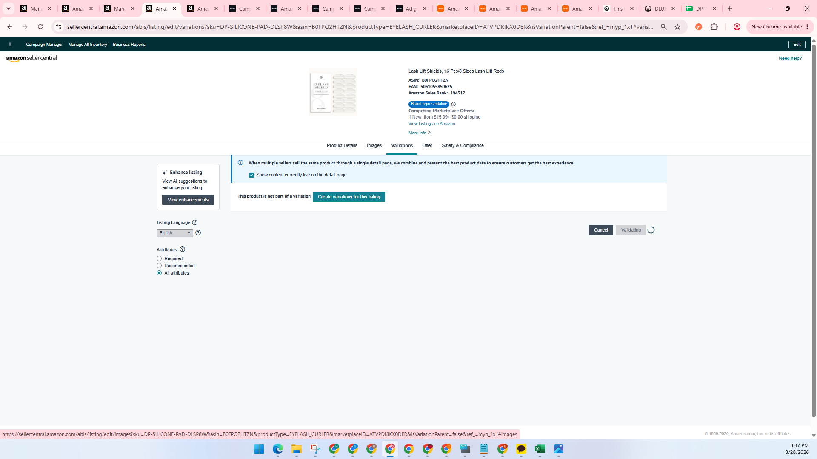View site information icon in address bar
This screenshot has width=817, height=459.
point(59,27)
